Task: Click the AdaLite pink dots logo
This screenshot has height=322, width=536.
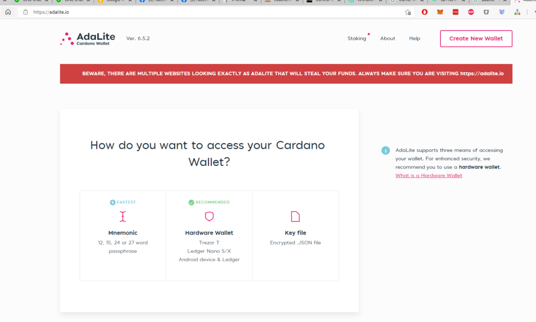Action: pos(67,39)
